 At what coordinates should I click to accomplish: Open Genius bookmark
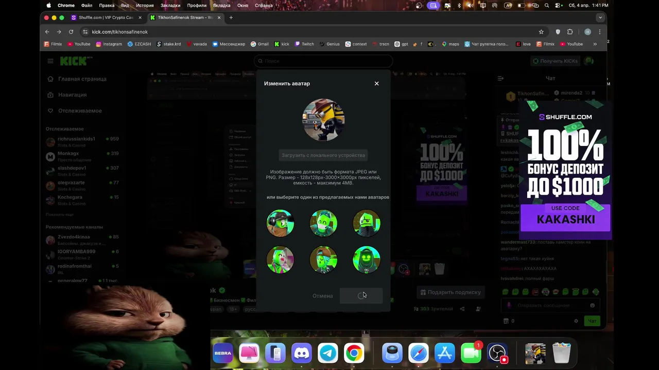tap(329, 44)
